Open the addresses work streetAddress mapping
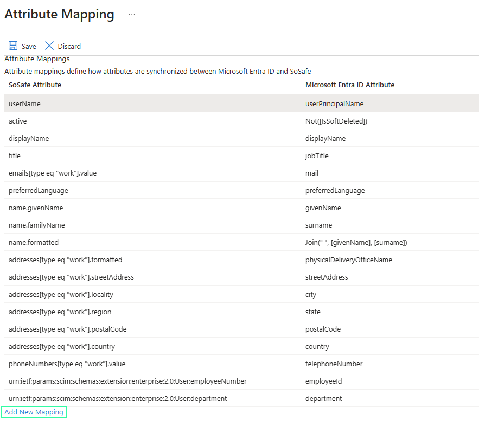 click(71, 277)
